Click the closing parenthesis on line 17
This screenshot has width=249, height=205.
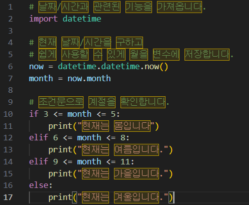[170, 197]
